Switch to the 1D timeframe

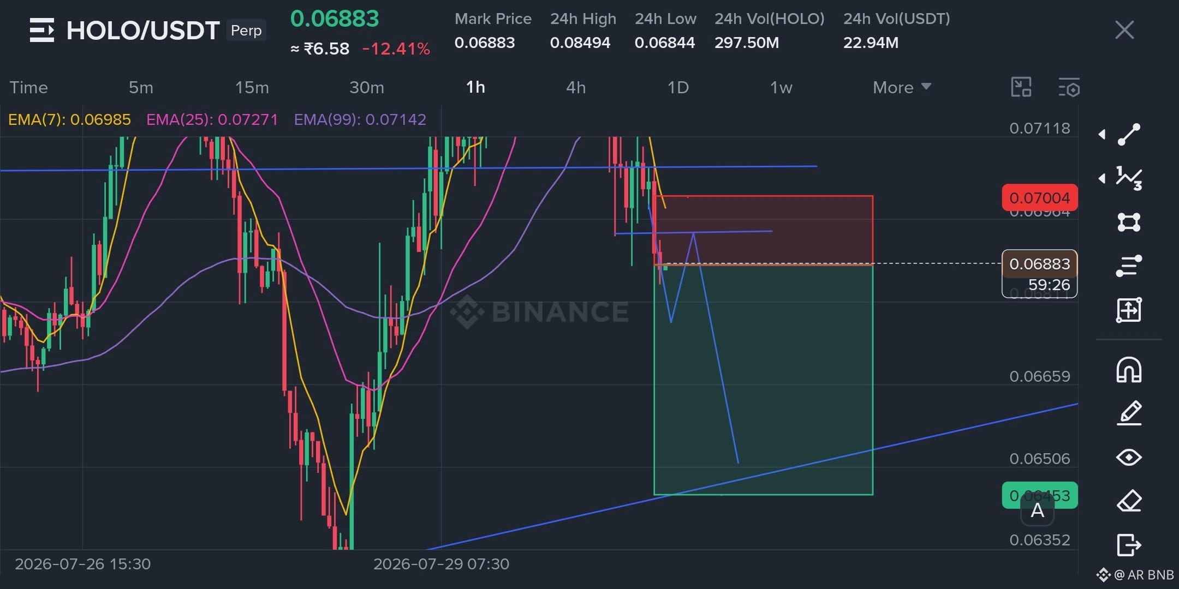[x=678, y=87]
